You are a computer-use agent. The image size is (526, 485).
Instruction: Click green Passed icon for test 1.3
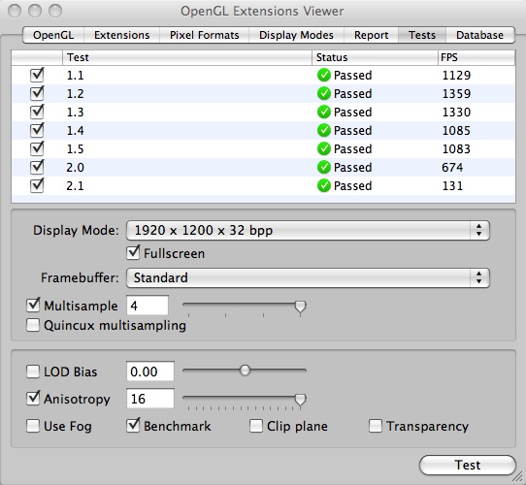(324, 112)
